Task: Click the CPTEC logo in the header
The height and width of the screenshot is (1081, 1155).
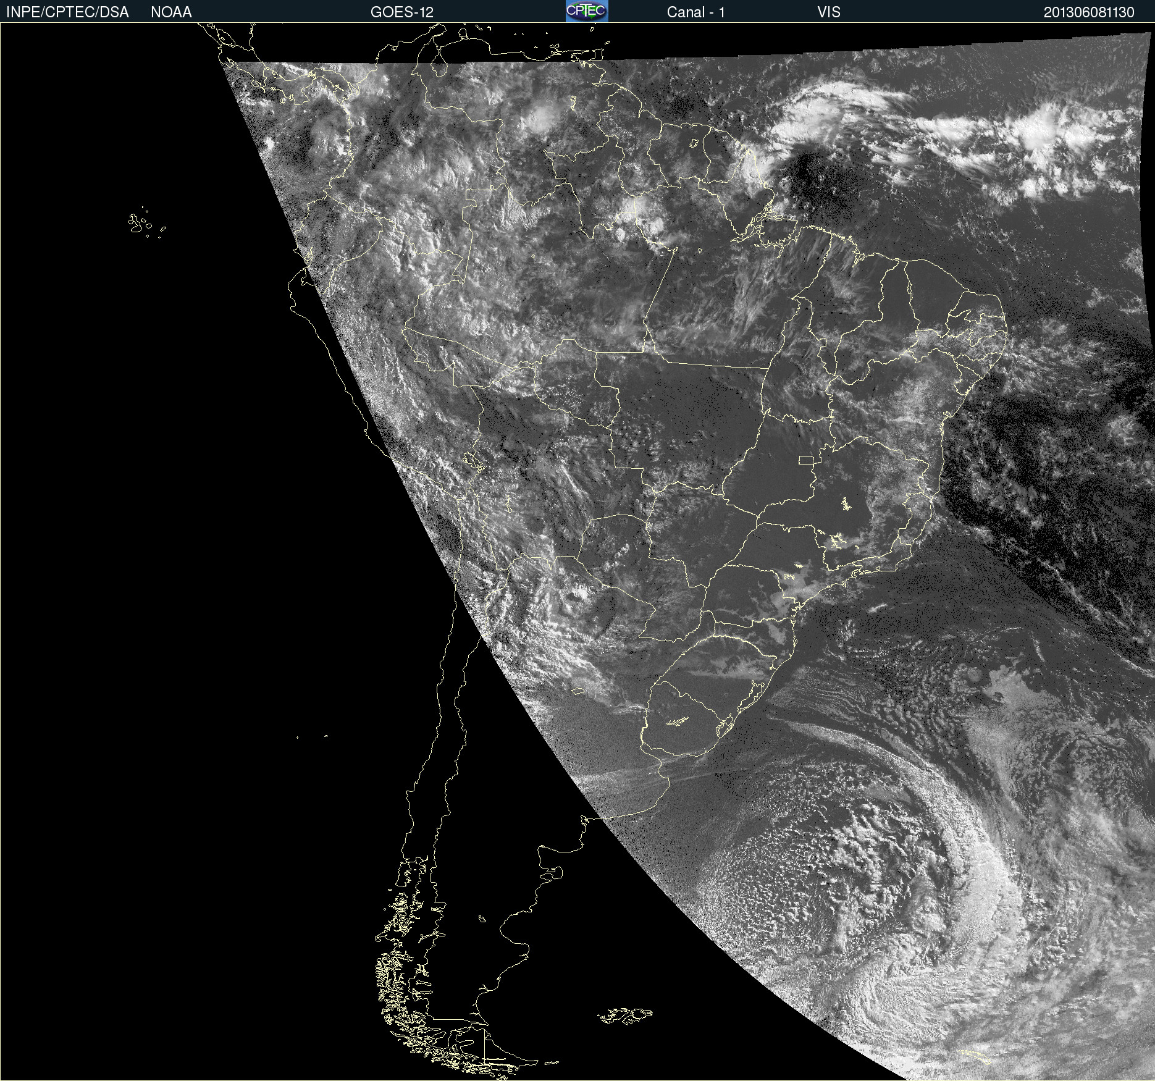Action: (587, 11)
